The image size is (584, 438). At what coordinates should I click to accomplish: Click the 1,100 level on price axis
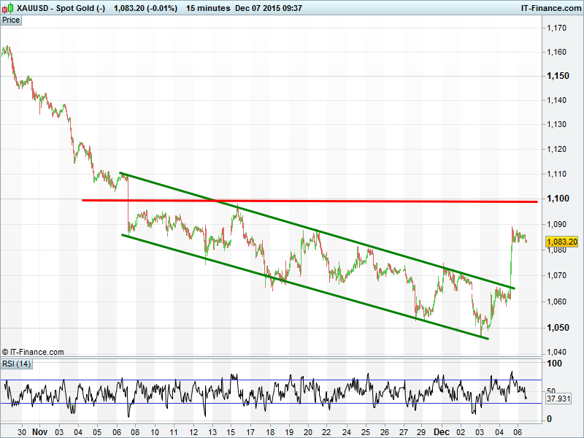point(559,199)
